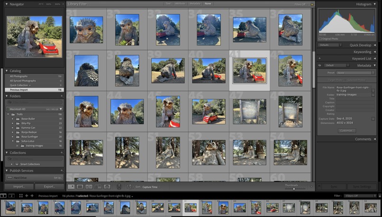Select Attribute tab in Library Filter
382x217 pixels.
pos(180,4)
